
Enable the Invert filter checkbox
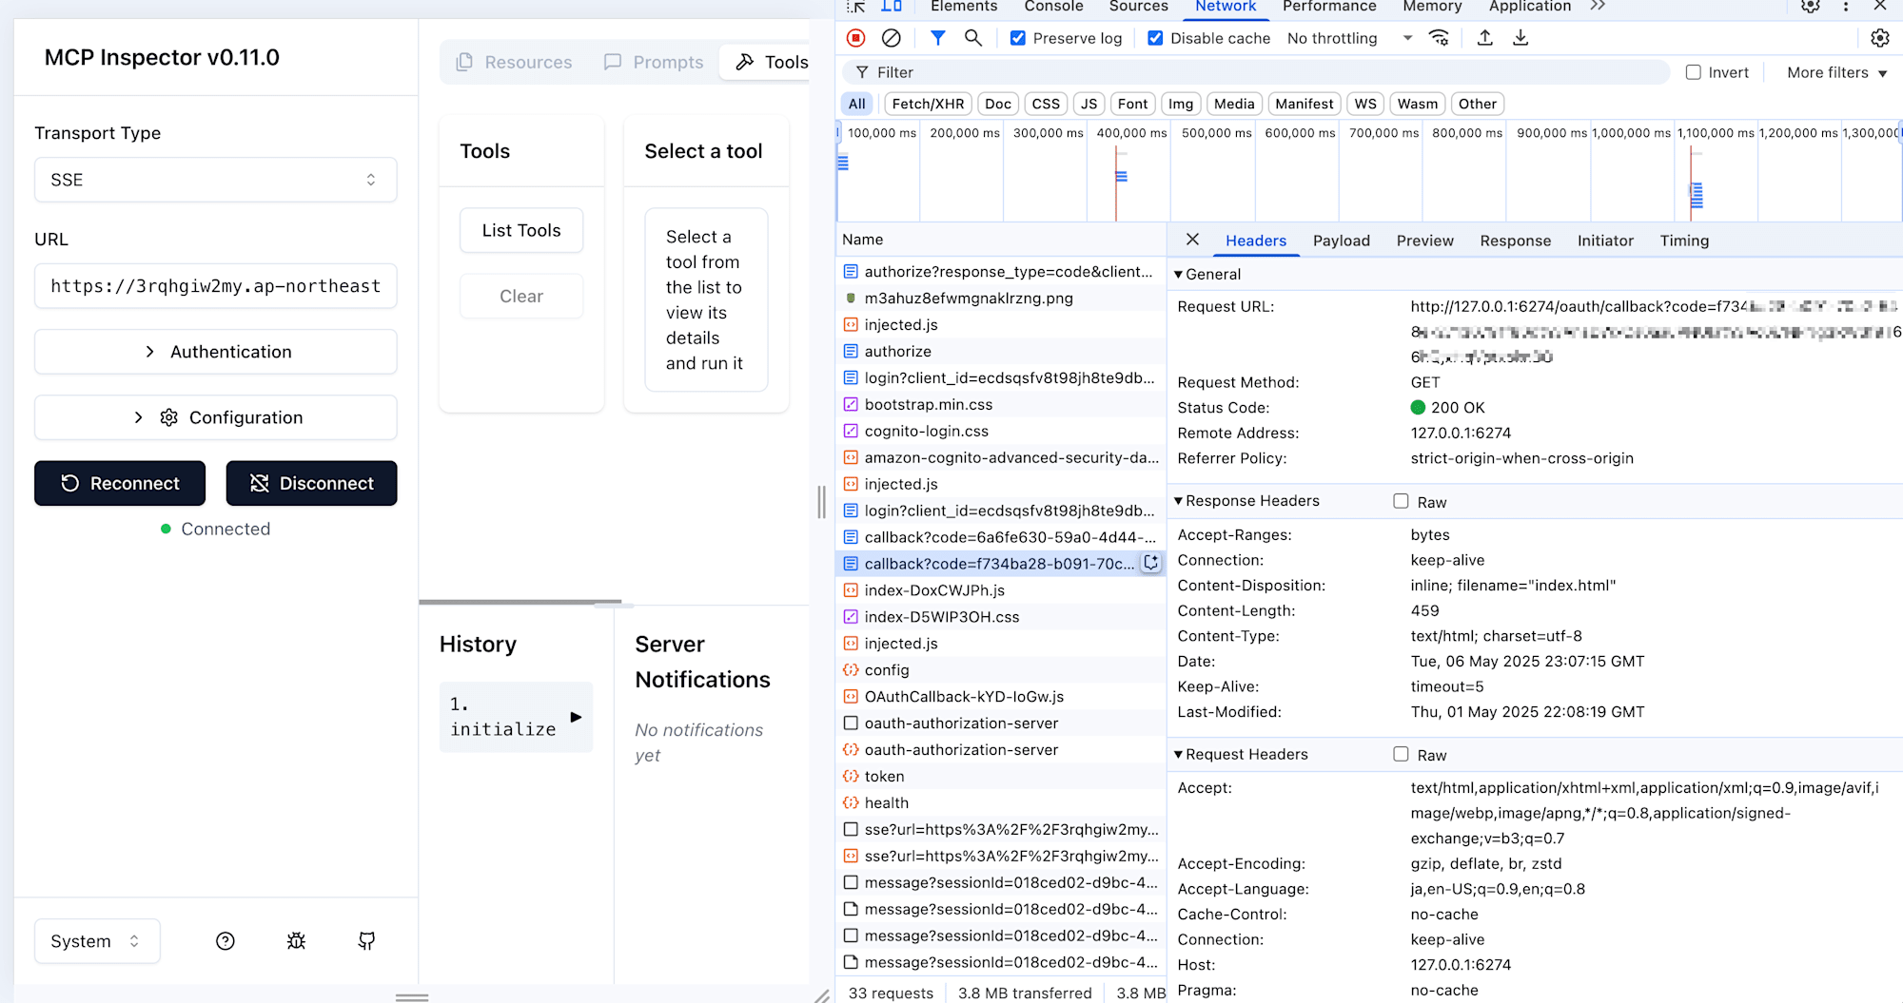1694,72
